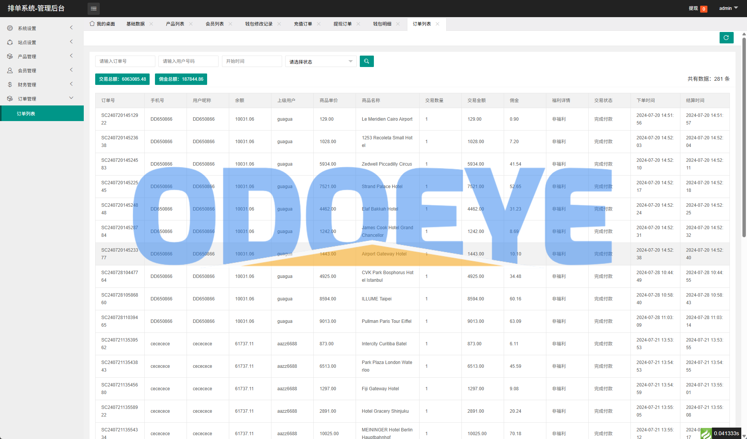
Task: Switch to the 会员列表 tab
Action: point(214,24)
